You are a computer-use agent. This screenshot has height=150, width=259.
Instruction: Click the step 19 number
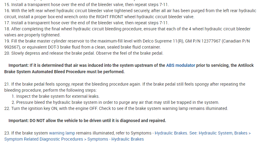7,41
